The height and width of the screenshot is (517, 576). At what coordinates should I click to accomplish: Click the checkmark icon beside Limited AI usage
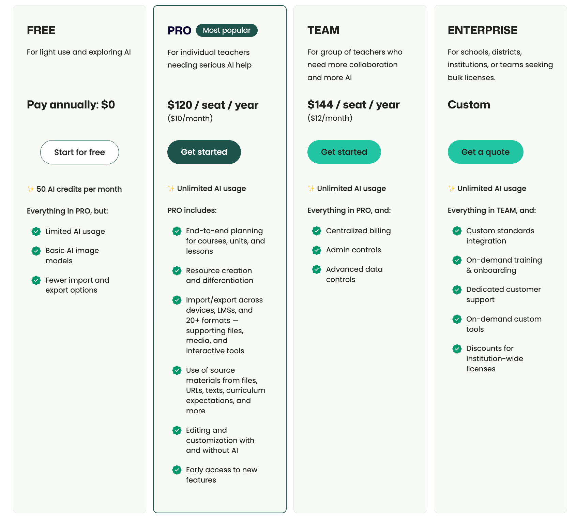(36, 232)
